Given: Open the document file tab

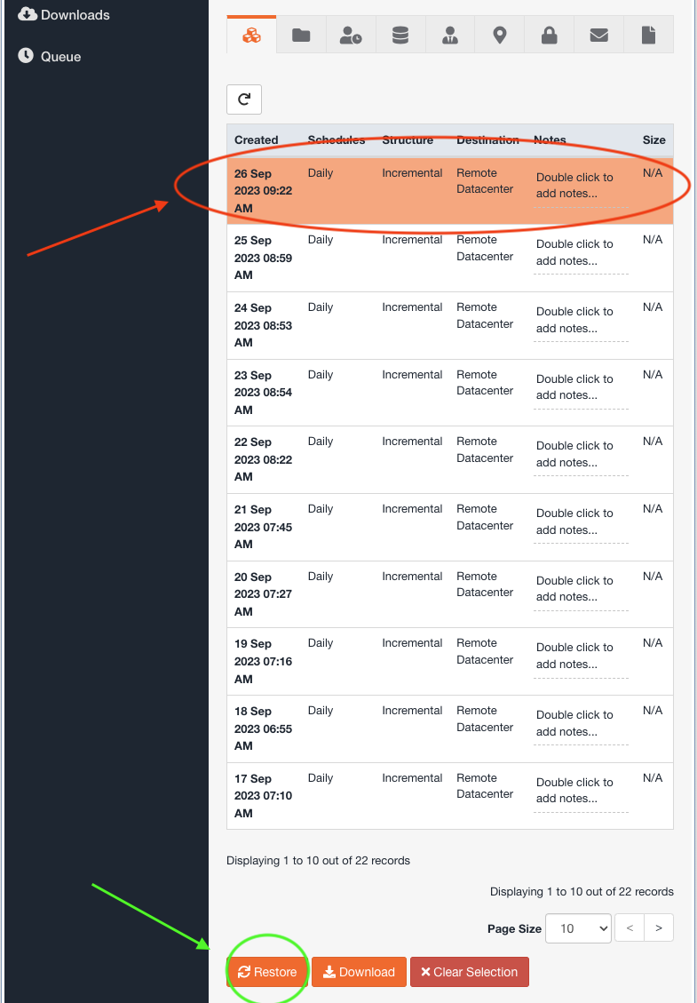Looking at the screenshot, I should coord(648,35).
